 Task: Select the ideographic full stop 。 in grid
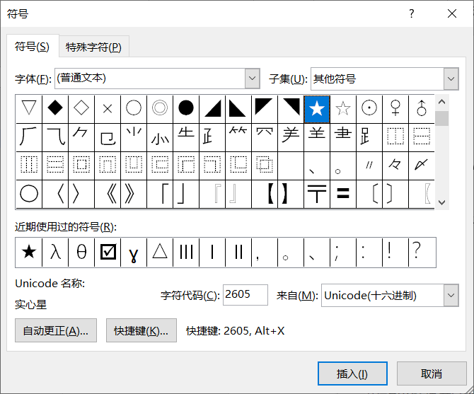point(343,166)
